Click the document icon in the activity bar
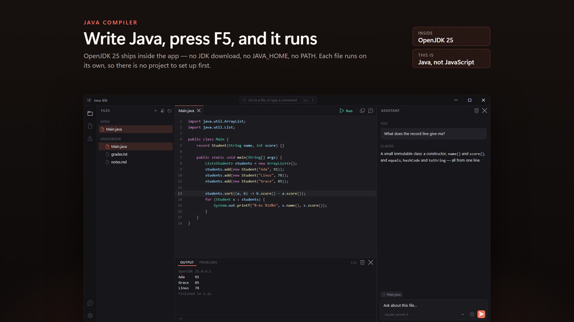The image size is (574, 322). pyautogui.click(x=90, y=126)
